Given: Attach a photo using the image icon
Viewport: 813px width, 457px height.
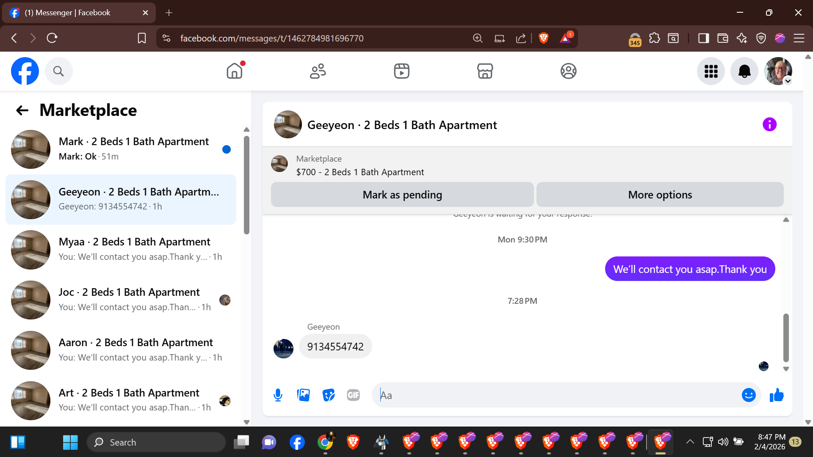Looking at the screenshot, I should click(x=303, y=395).
